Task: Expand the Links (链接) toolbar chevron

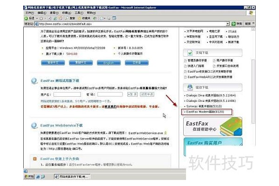Action: 253,24
